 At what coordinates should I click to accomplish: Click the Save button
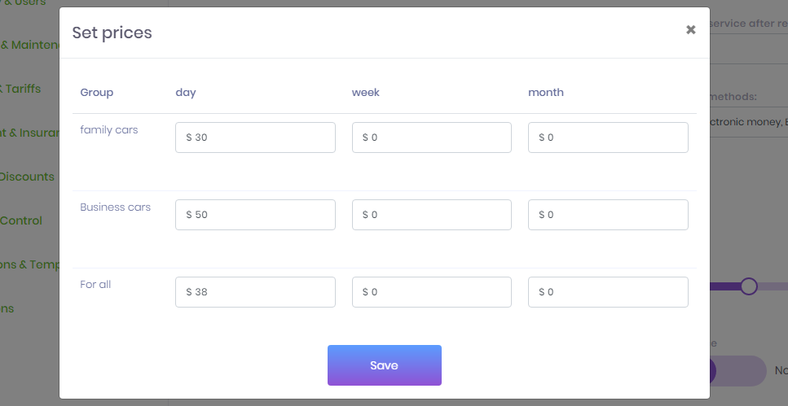tap(384, 365)
